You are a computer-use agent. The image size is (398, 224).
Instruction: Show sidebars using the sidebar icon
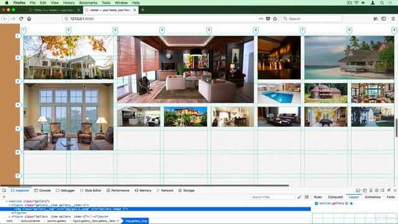pos(384,19)
